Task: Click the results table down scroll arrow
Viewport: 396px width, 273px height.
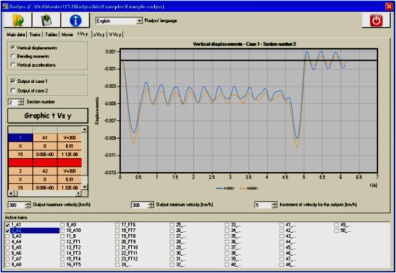Action: click(x=84, y=187)
